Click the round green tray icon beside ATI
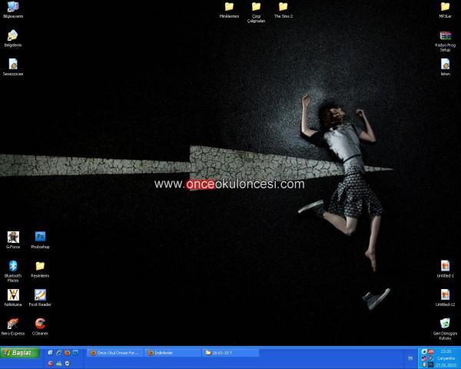Viewport: 461px width, 369px height. (x=424, y=351)
